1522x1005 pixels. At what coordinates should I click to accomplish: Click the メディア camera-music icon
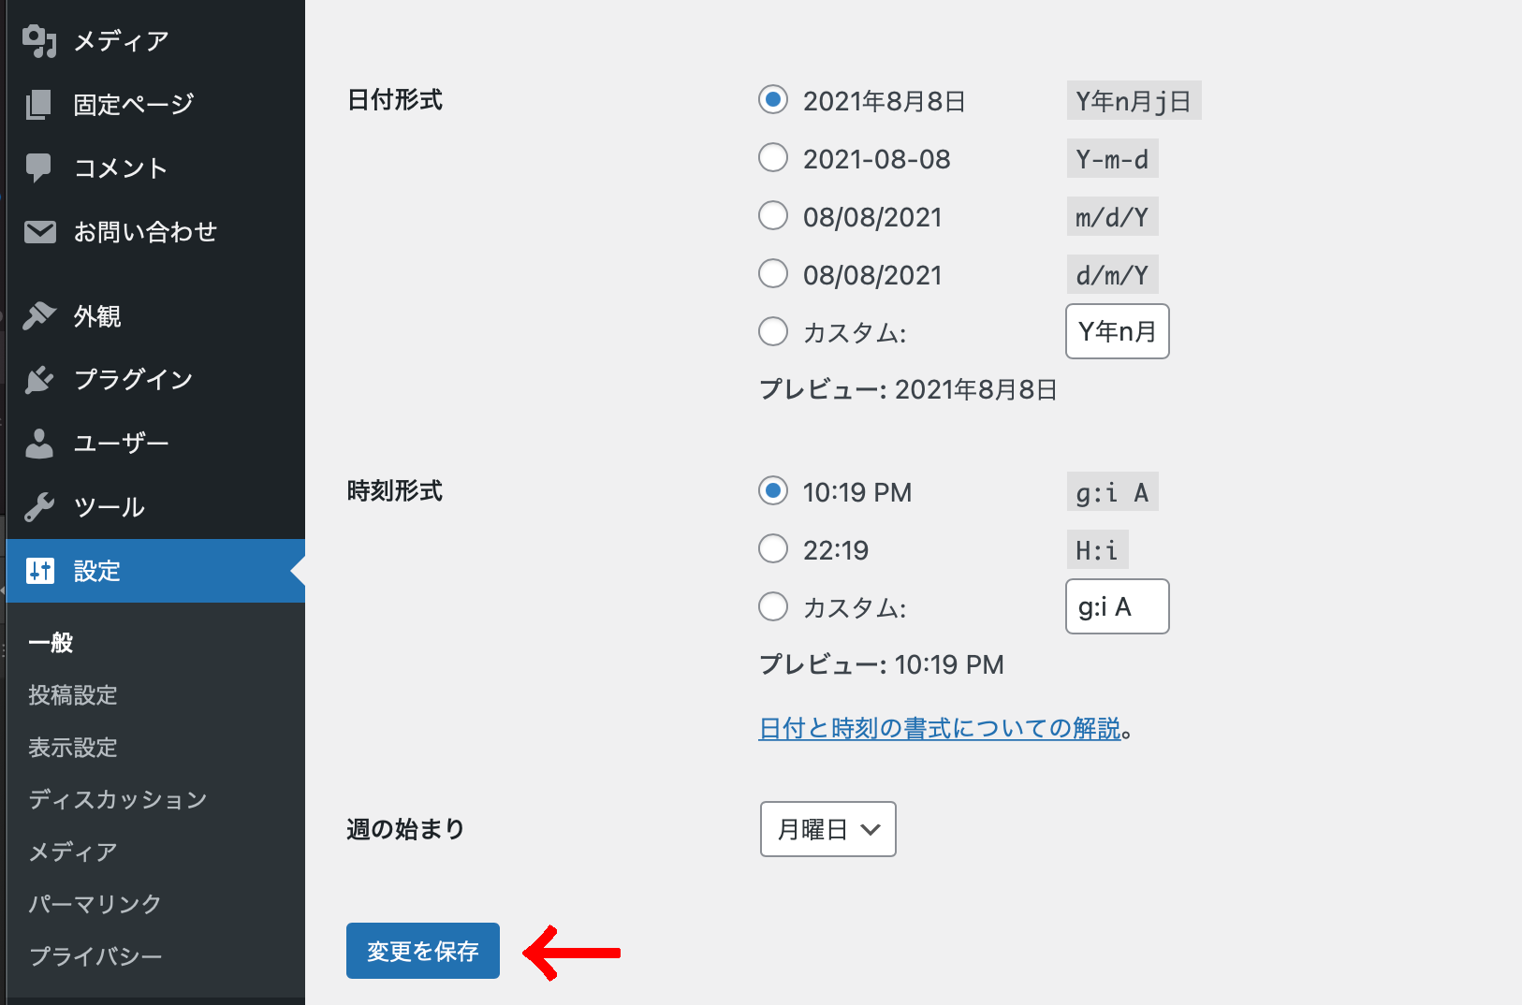(x=39, y=41)
